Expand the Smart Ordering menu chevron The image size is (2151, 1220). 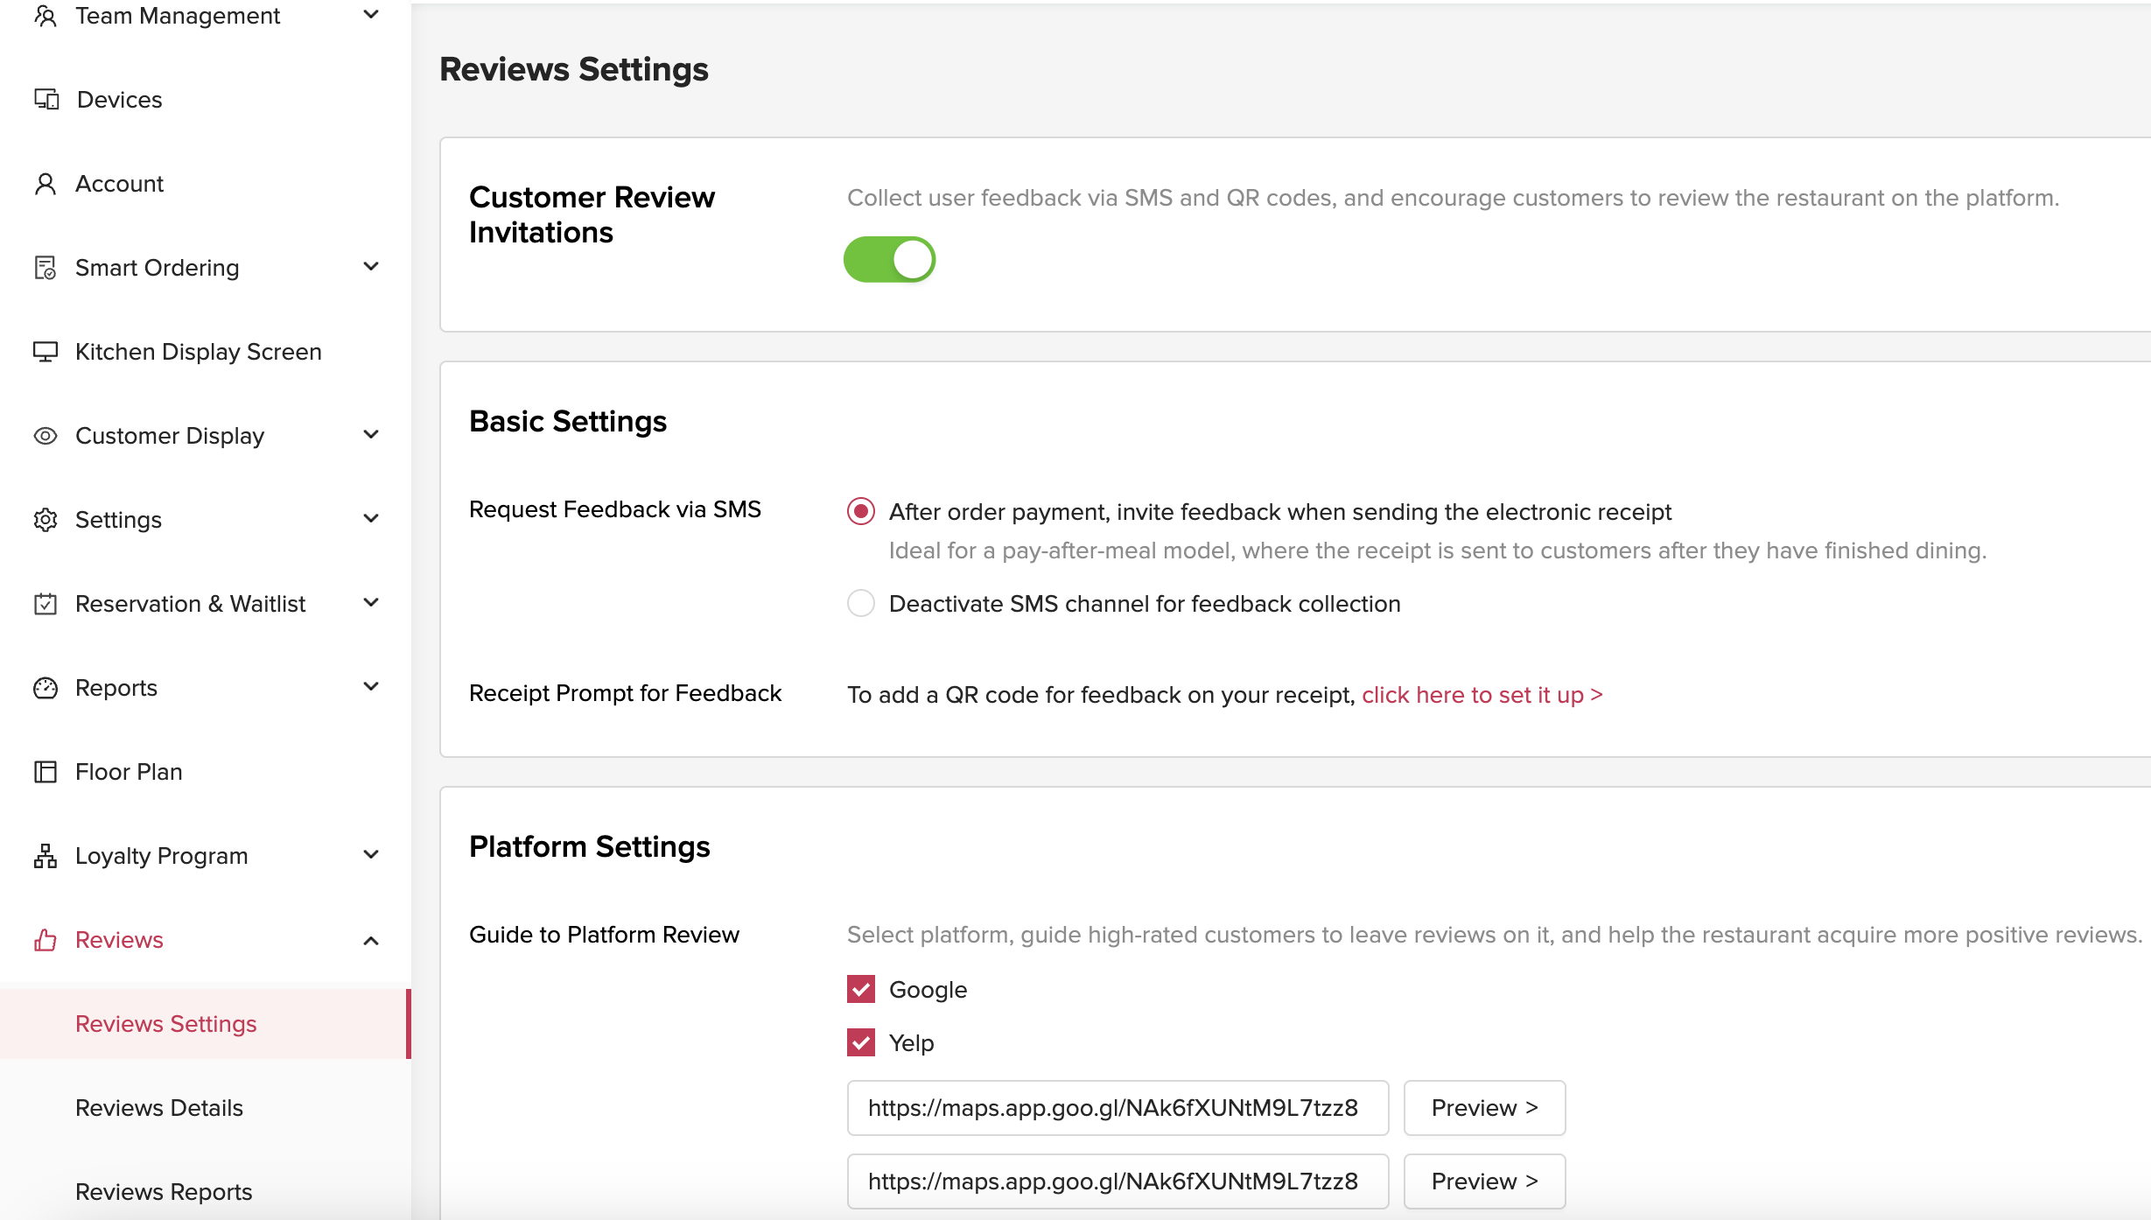click(371, 267)
